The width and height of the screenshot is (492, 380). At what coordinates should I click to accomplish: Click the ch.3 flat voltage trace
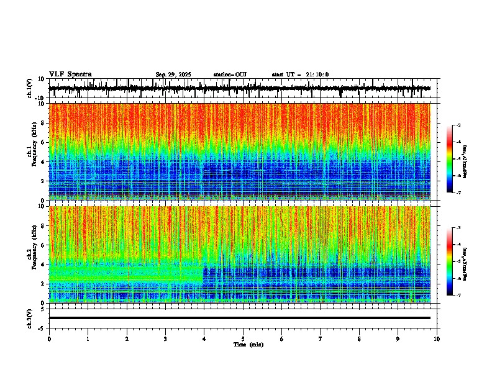pos(240,318)
